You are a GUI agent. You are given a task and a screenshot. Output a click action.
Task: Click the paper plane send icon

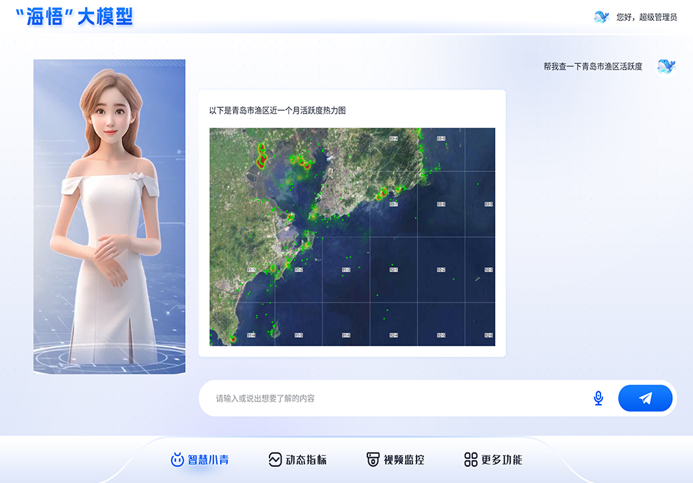[x=644, y=398]
